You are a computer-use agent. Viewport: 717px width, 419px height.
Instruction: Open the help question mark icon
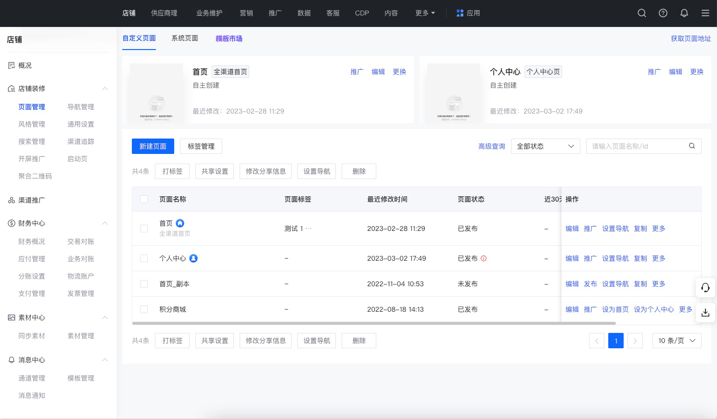tap(663, 13)
